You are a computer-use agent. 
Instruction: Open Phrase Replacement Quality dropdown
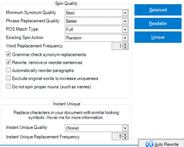click(x=125, y=21)
